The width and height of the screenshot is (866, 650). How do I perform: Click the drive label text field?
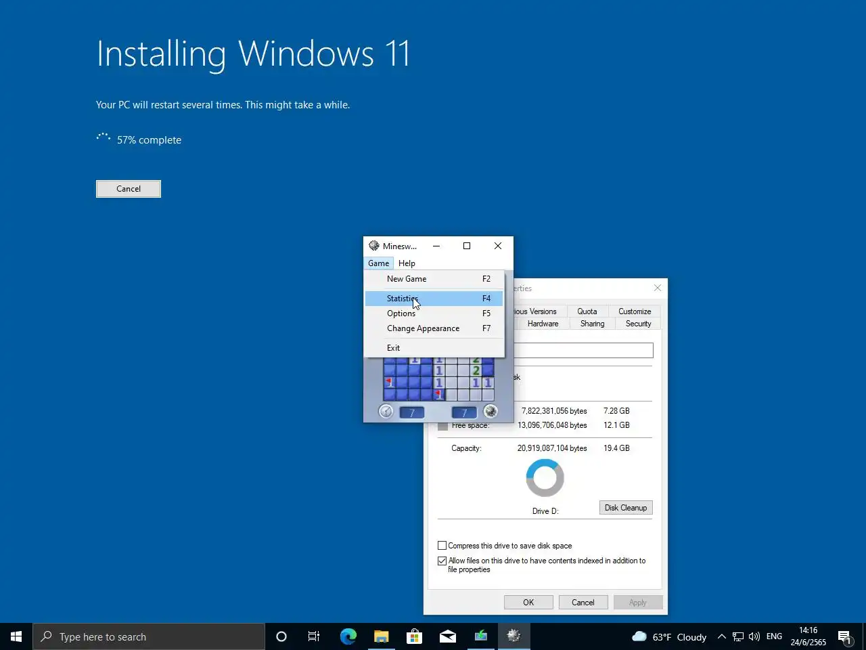(583, 350)
